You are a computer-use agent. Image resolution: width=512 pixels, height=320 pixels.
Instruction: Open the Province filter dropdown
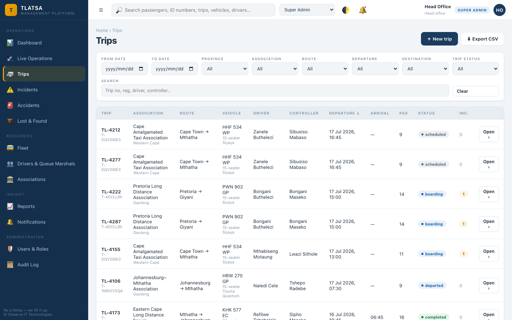pyautogui.click(x=225, y=69)
